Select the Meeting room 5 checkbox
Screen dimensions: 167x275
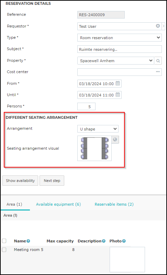pos(4,250)
